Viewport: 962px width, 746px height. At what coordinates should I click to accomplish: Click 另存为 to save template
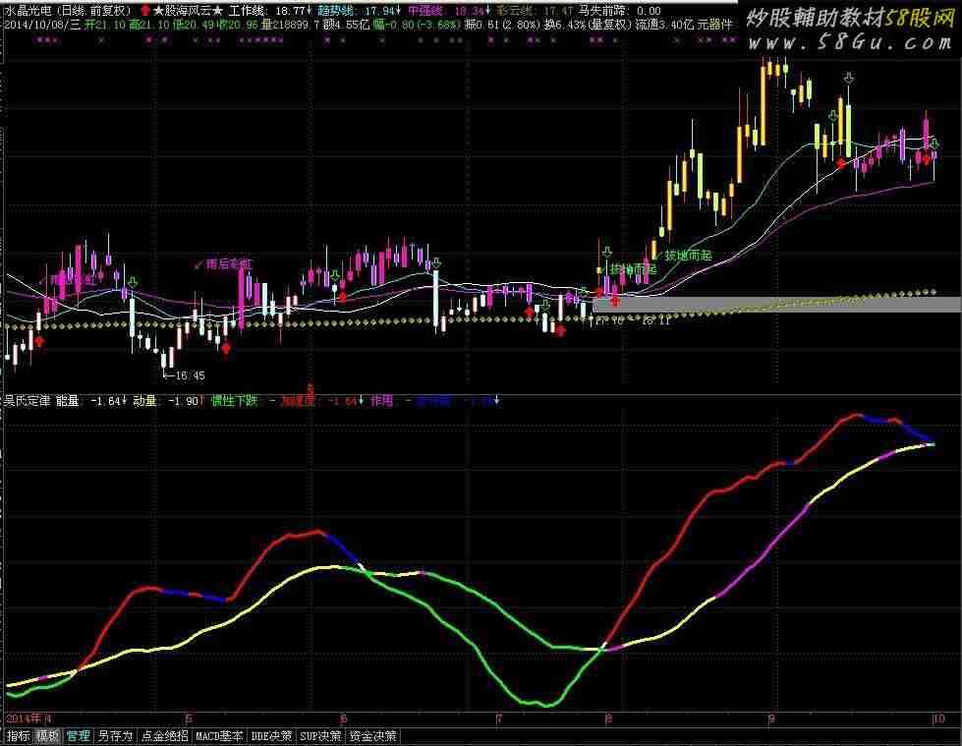pyautogui.click(x=115, y=735)
